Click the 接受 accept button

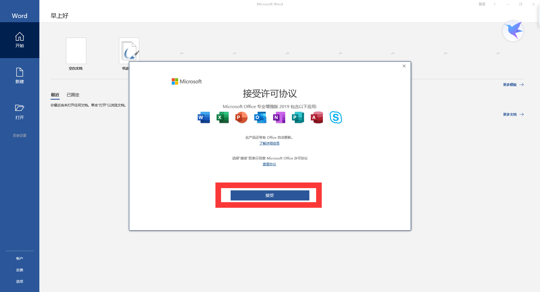[x=270, y=195]
